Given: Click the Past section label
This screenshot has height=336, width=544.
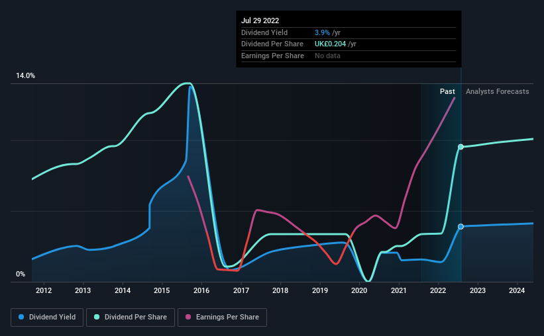Looking at the screenshot, I should 447,91.
